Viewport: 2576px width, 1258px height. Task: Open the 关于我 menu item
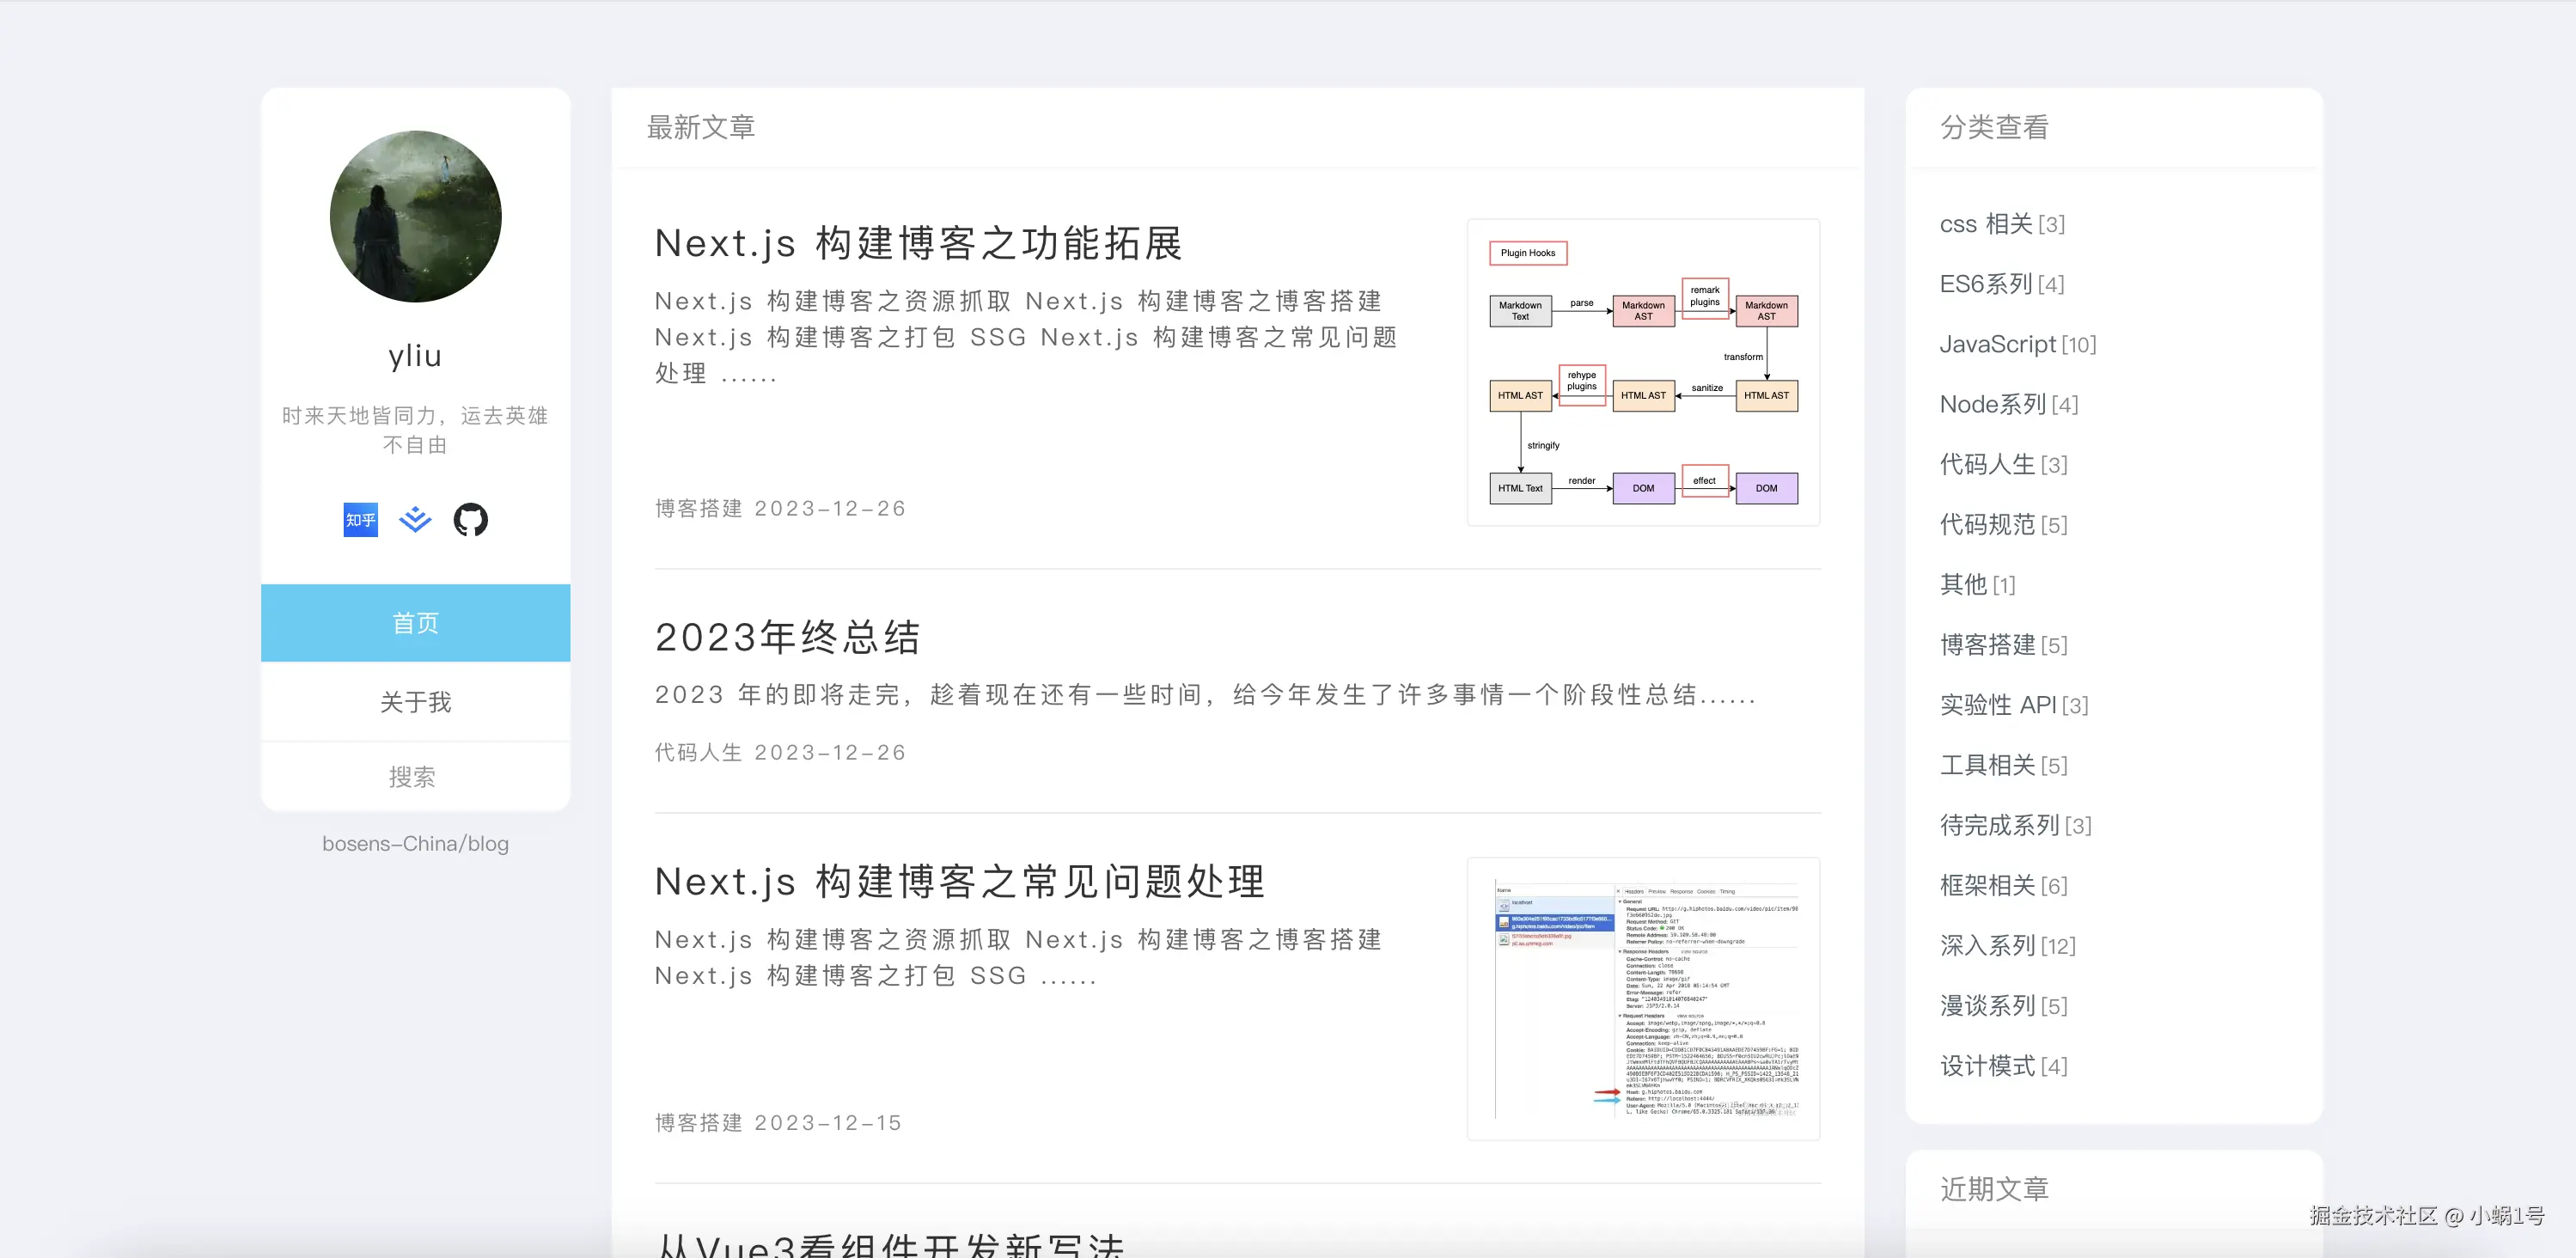point(415,702)
